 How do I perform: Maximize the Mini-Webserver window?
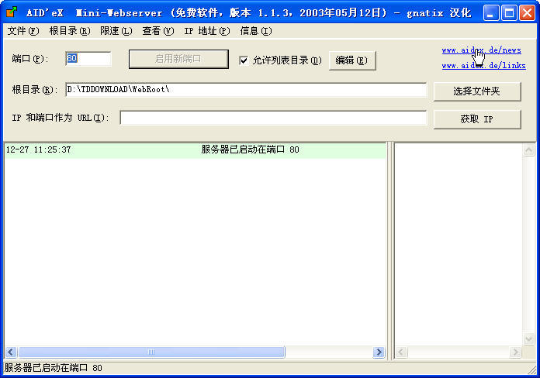(509, 13)
